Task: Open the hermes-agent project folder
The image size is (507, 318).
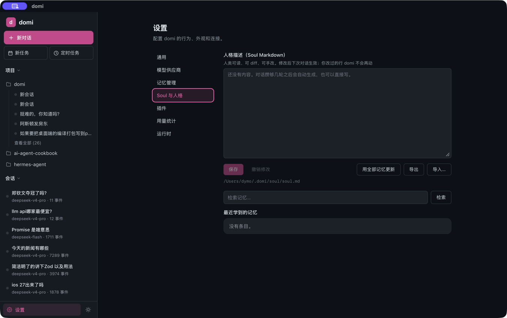Action: click(49, 165)
